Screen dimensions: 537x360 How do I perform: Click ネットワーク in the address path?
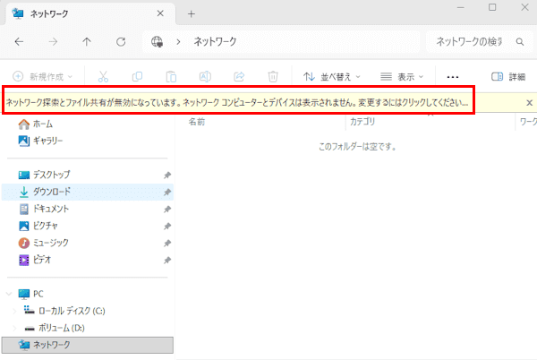(x=215, y=42)
